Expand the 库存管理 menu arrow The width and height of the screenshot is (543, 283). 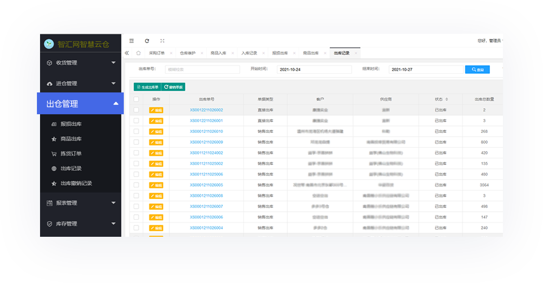point(113,224)
